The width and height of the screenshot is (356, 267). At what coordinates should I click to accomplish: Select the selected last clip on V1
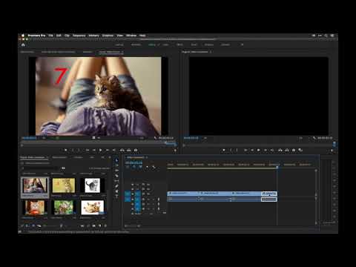coord(269,194)
